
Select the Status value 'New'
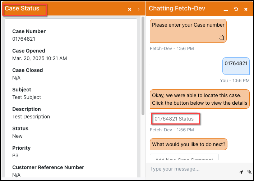[17, 136]
